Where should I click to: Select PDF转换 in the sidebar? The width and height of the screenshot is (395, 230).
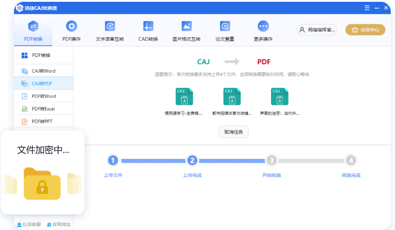pyautogui.click(x=44, y=55)
